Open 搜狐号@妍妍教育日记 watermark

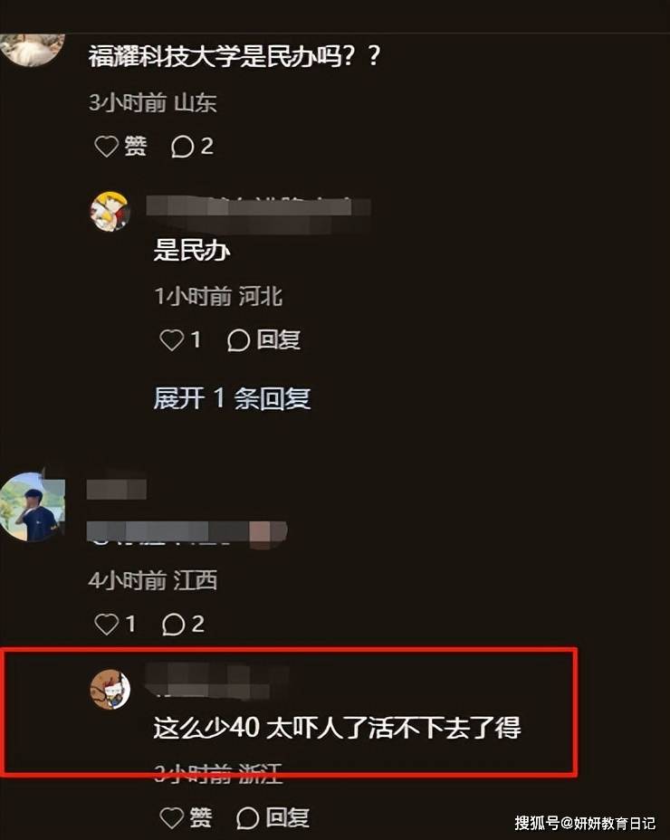pos(585,822)
